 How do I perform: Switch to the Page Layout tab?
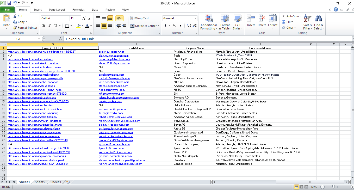click(x=57, y=10)
